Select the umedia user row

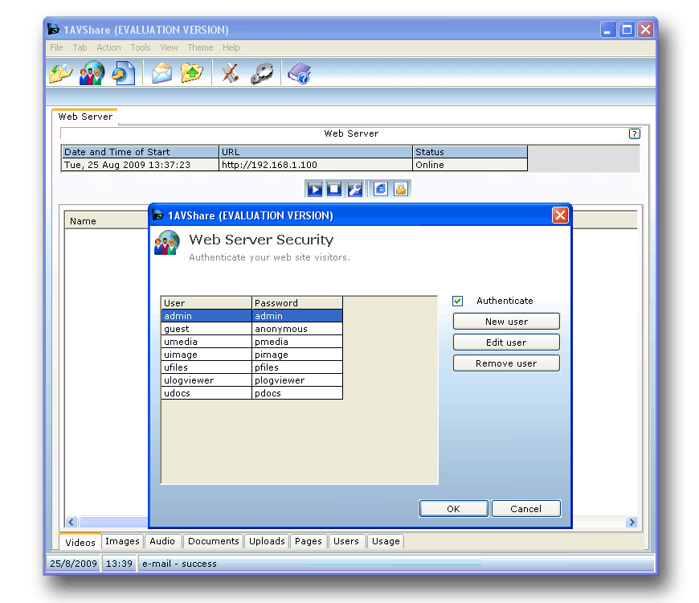(251, 342)
